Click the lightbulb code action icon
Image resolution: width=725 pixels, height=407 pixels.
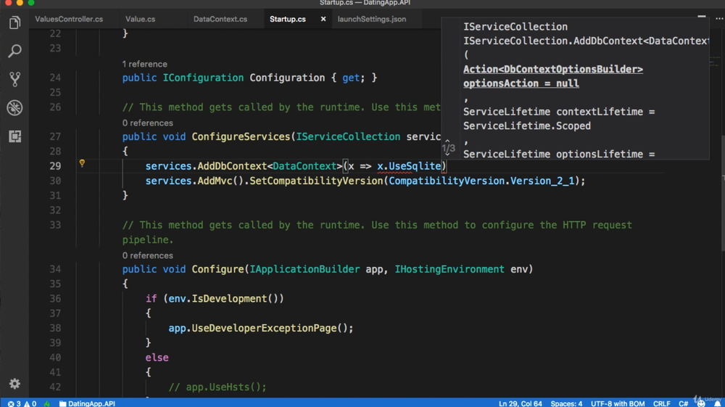click(x=82, y=163)
